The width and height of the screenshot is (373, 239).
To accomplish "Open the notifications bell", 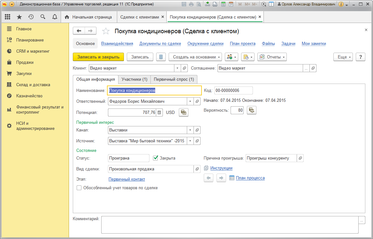I will tap(55, 17).
